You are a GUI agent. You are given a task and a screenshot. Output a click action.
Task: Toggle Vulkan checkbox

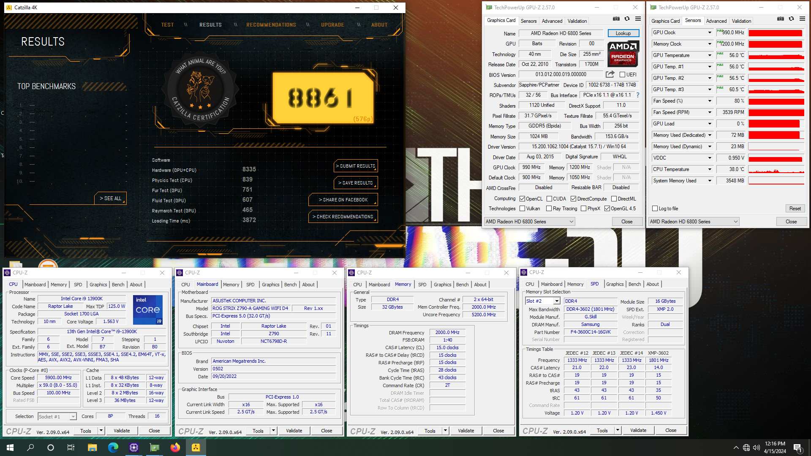click(x=523, y=209)
